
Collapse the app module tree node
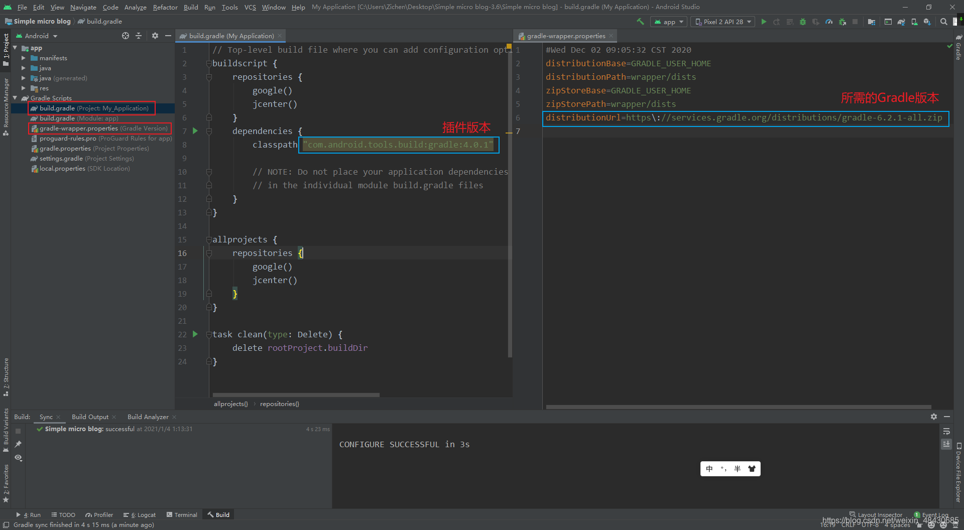pos(15,48)
